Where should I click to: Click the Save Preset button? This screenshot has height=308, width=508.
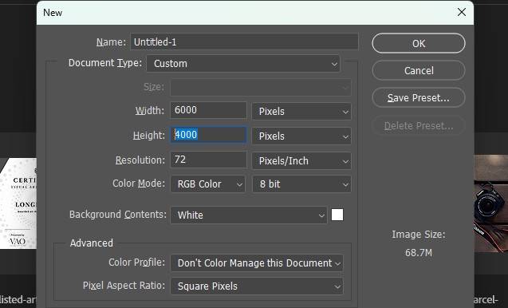click(419, 97)
